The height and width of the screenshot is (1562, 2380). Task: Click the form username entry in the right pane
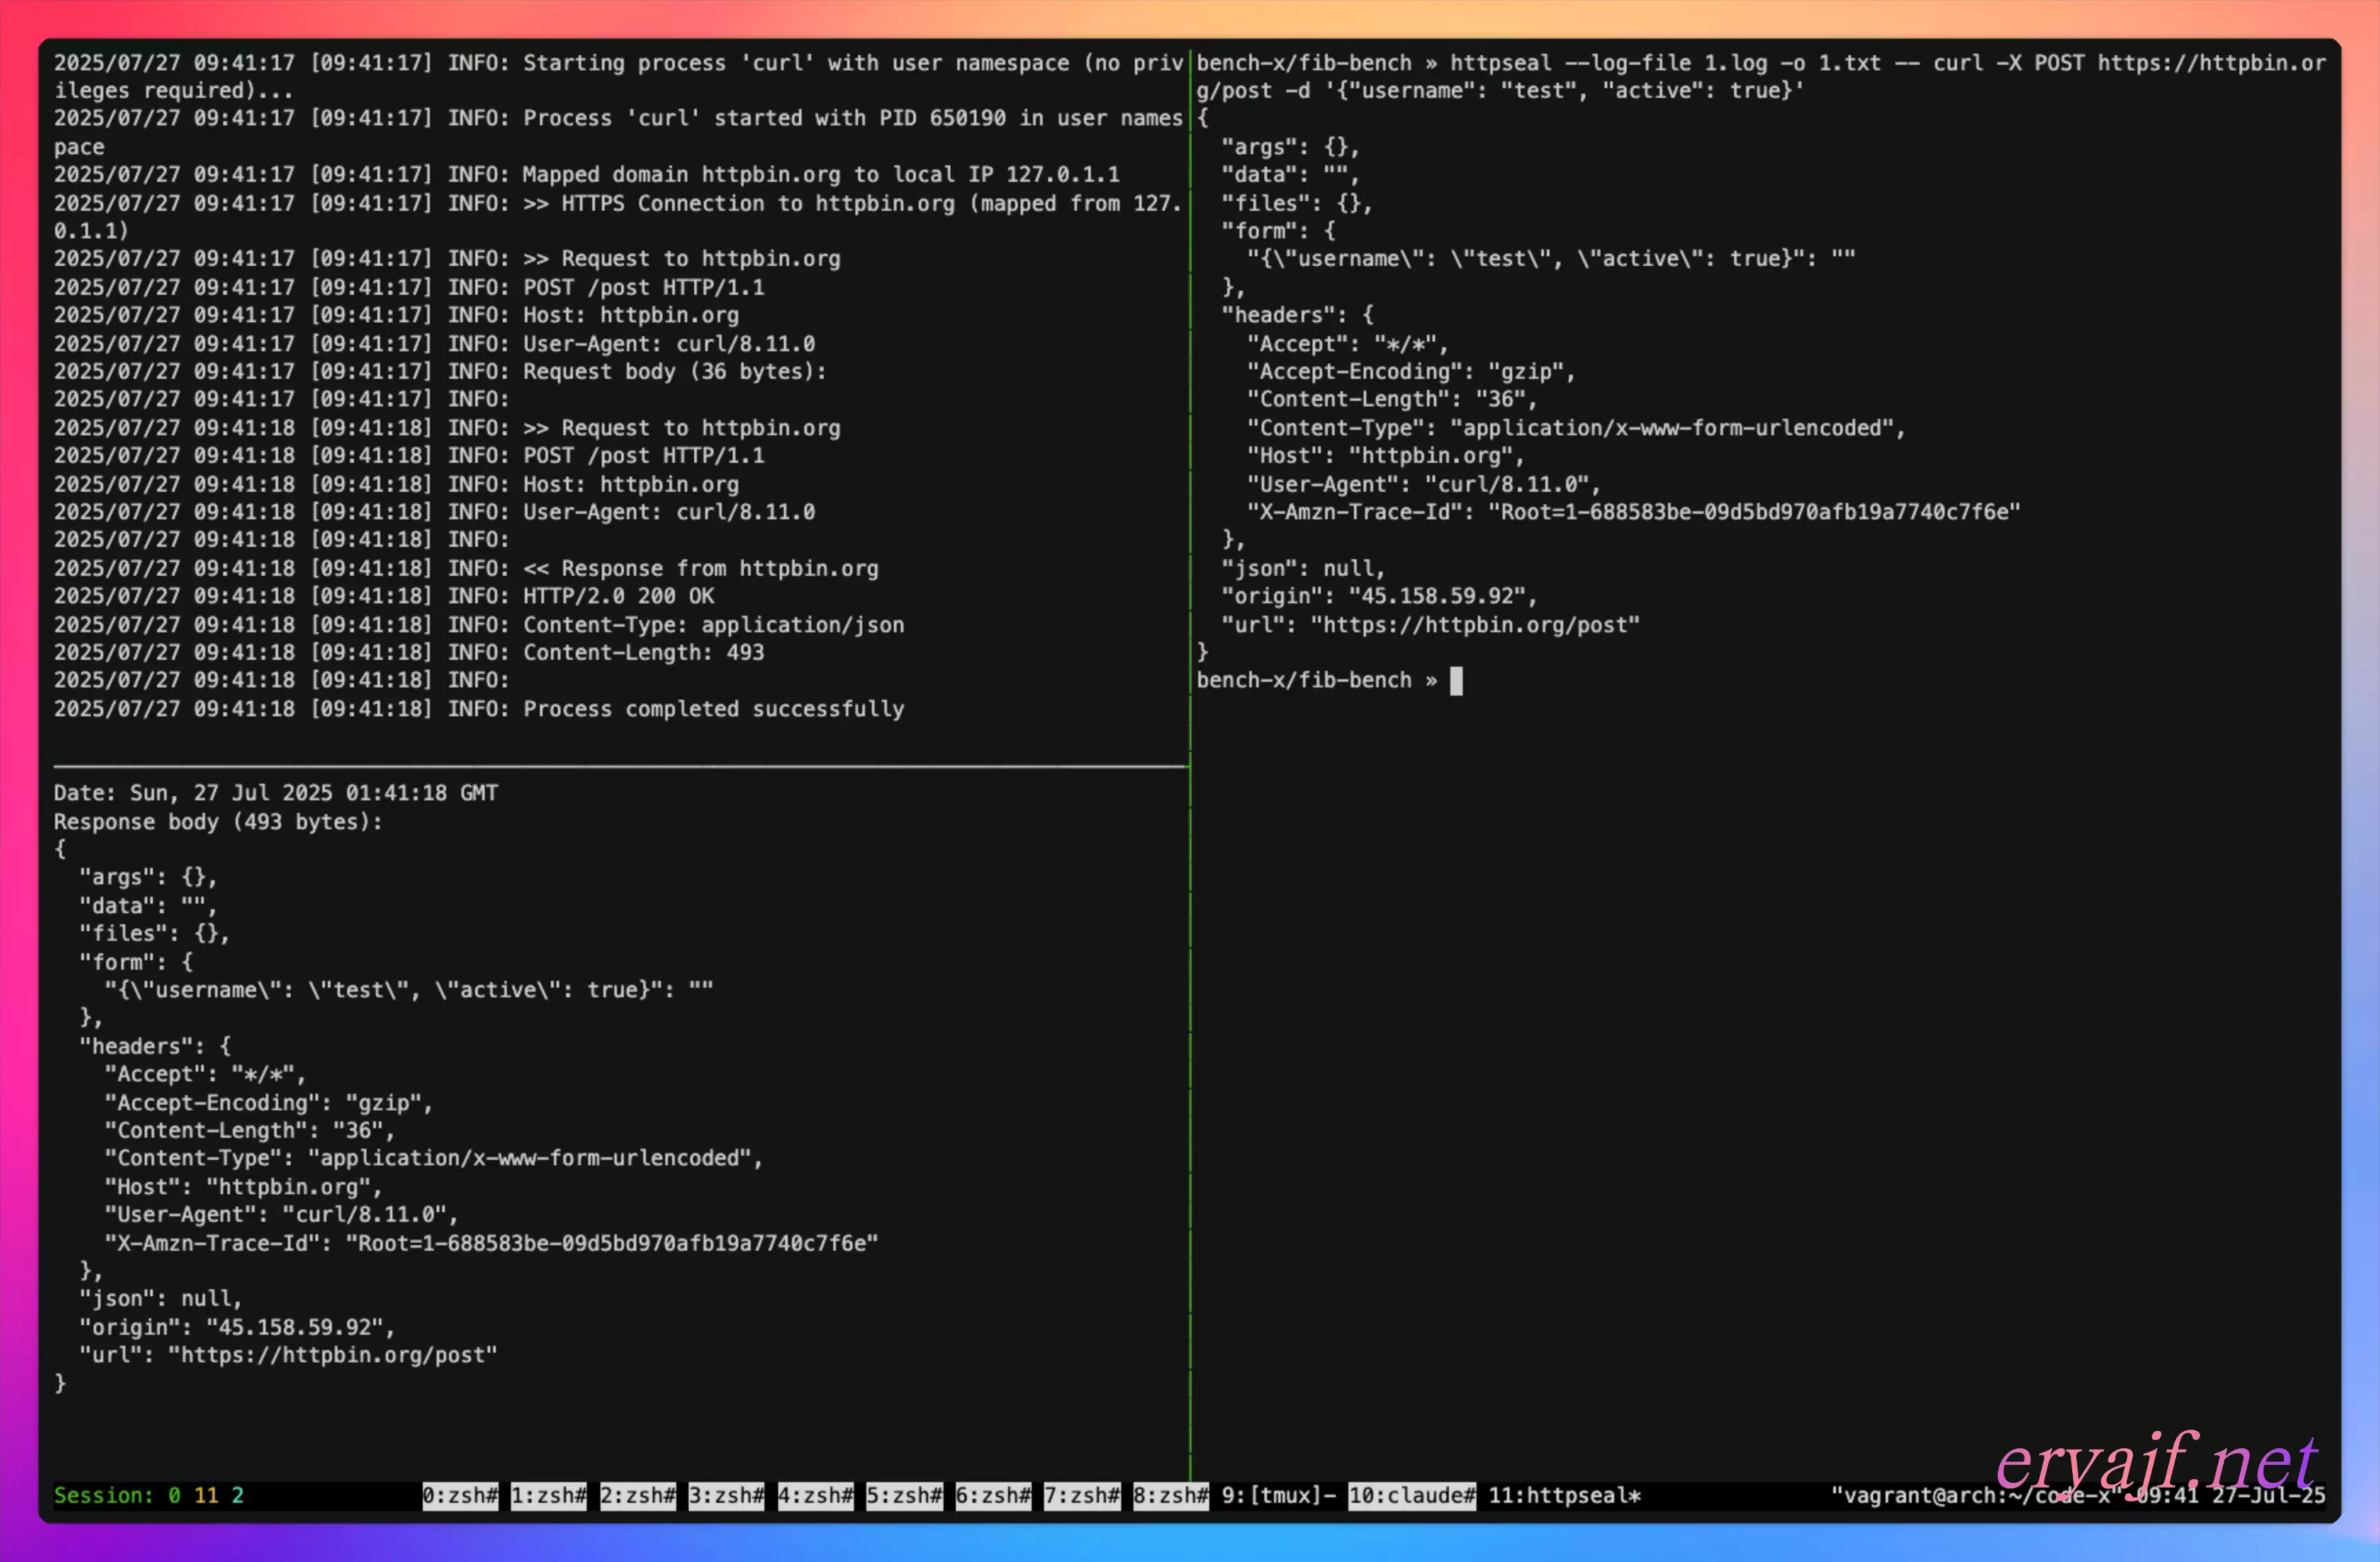point(1551,258)
